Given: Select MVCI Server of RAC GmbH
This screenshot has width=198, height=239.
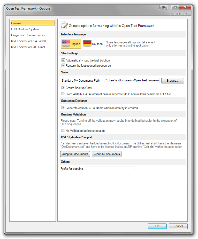Looking at the screenshot, I should [x=28, y=47].
